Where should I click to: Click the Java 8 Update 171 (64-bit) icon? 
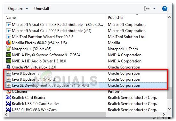(x=9, y=79)
